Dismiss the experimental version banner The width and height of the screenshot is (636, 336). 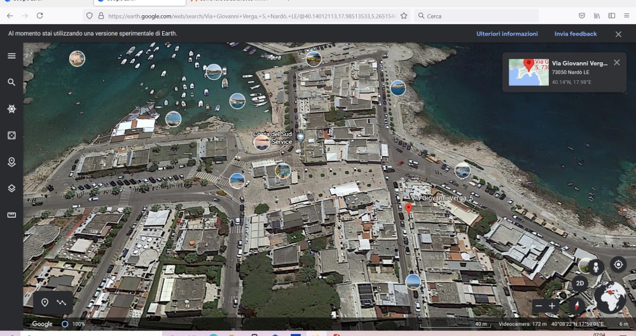pyautogui.click(x=618, y=34)
